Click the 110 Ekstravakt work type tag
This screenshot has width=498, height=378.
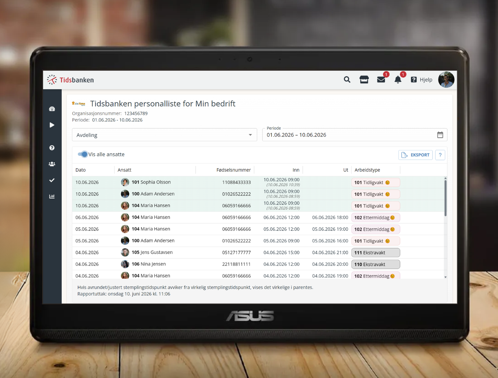pyautogui.click(x=376, y=264)
